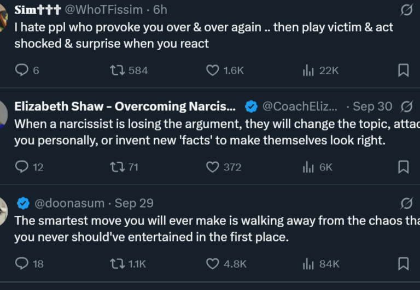Like Elizabeth Shaw's tweet with 372 likes

[212, 167]
